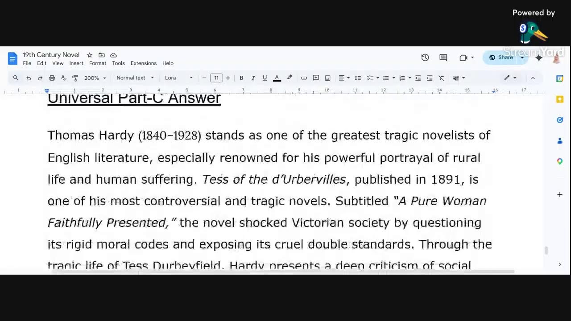571x321 pixels.
Task: Open version history clock icon
Action: (x=425, y=58)
